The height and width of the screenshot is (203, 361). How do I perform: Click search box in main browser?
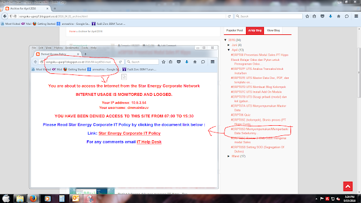pos(268,16)
